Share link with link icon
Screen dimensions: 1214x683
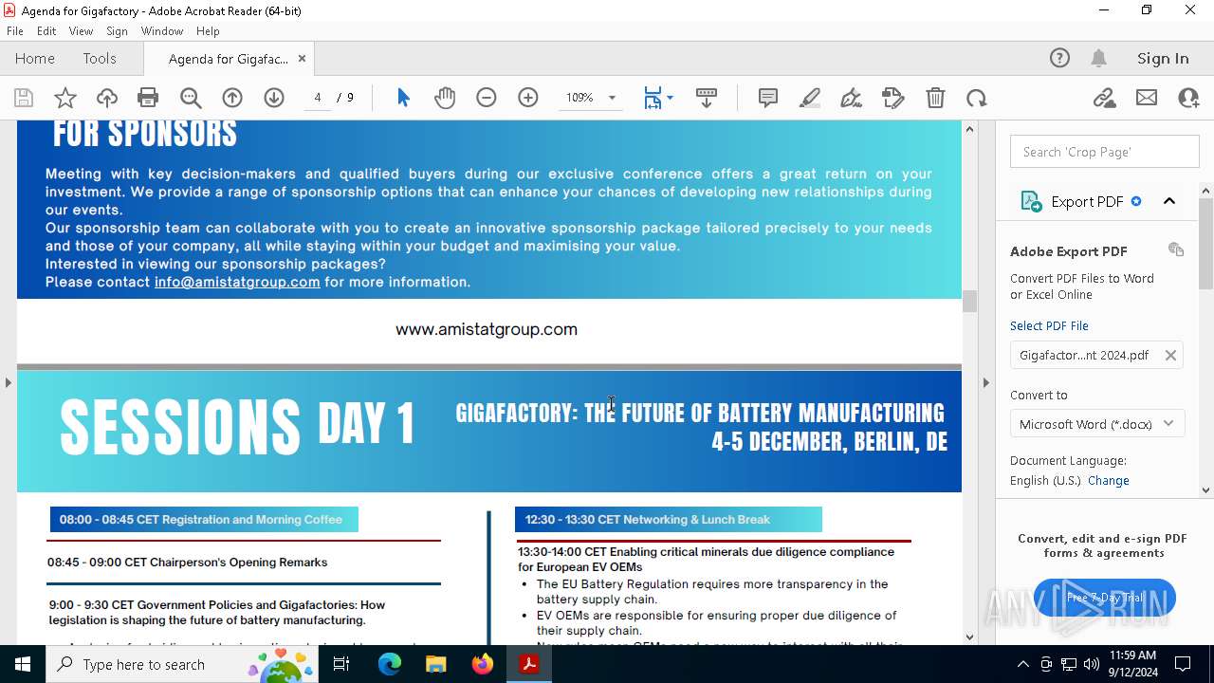[x=1105, y=98]
